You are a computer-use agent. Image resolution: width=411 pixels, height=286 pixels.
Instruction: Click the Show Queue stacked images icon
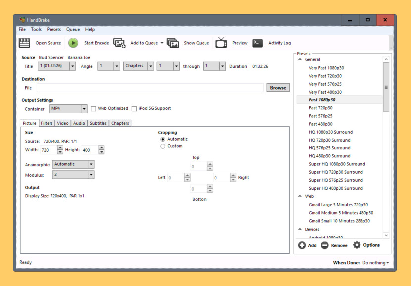(x=173, y=43)
